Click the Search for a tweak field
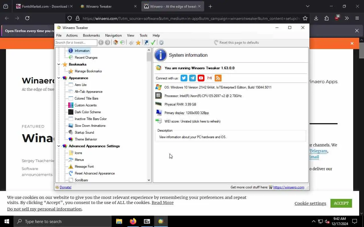Viewport: 364px width, 227px height. (x=76, y=43)
